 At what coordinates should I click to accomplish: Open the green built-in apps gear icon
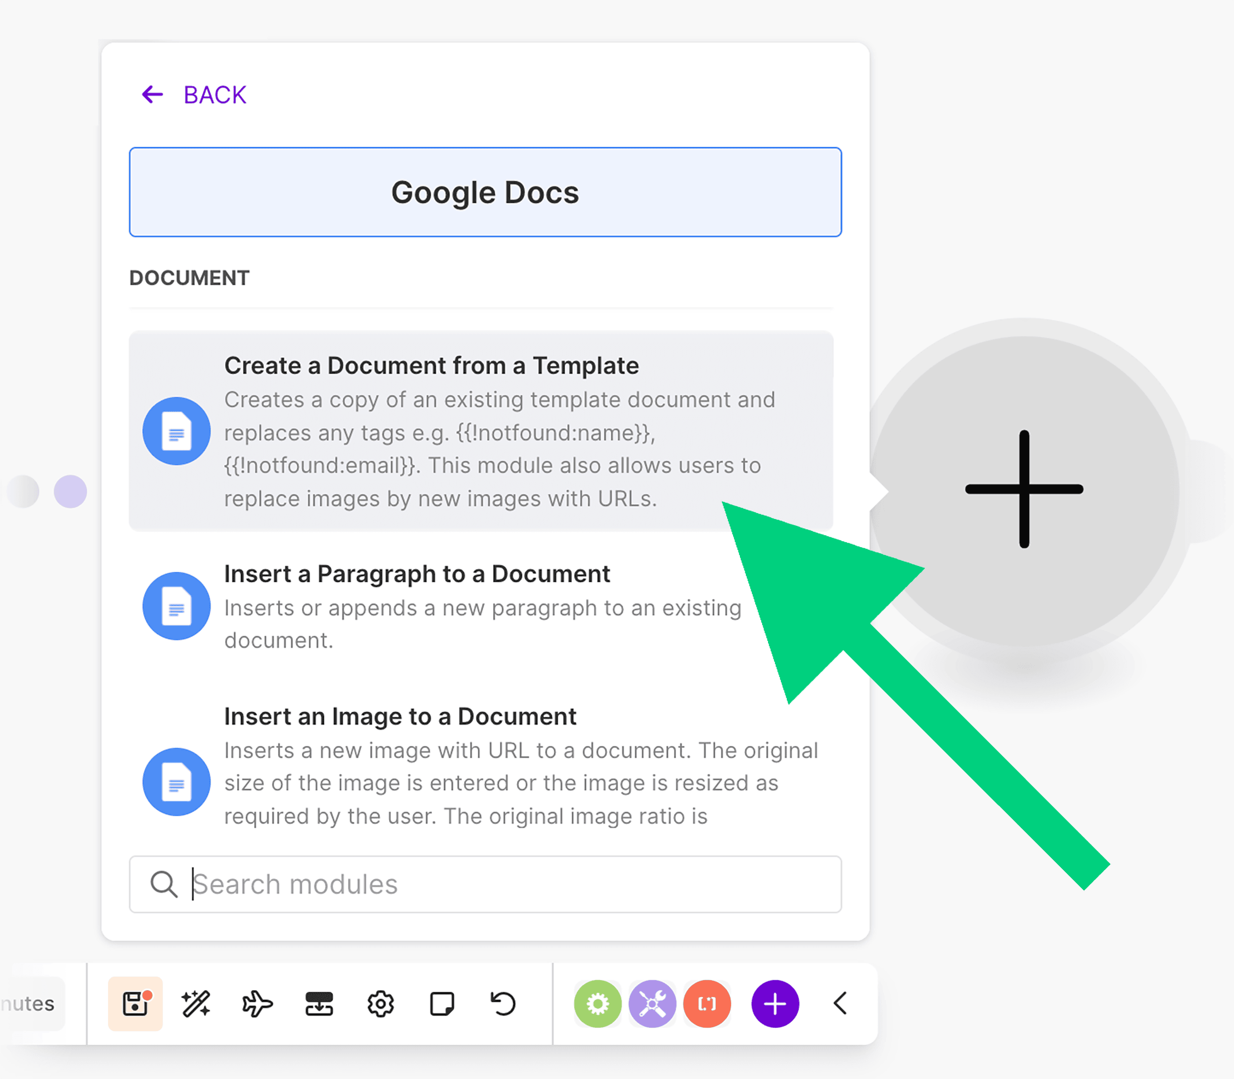pyautogui.click(x=597, y=1003)
